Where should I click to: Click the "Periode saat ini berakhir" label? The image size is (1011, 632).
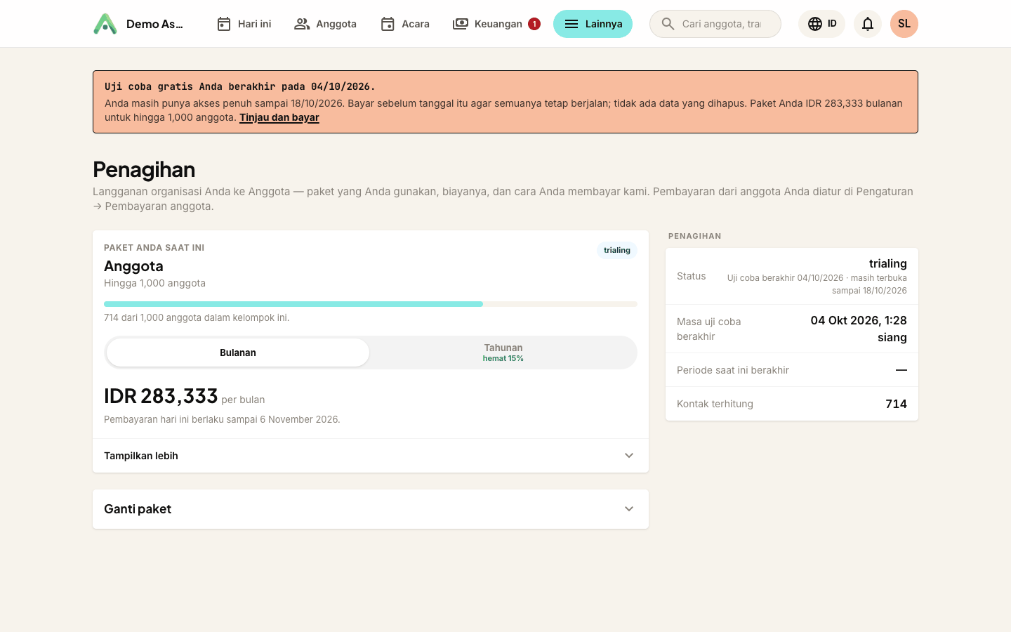pos(733,370)
